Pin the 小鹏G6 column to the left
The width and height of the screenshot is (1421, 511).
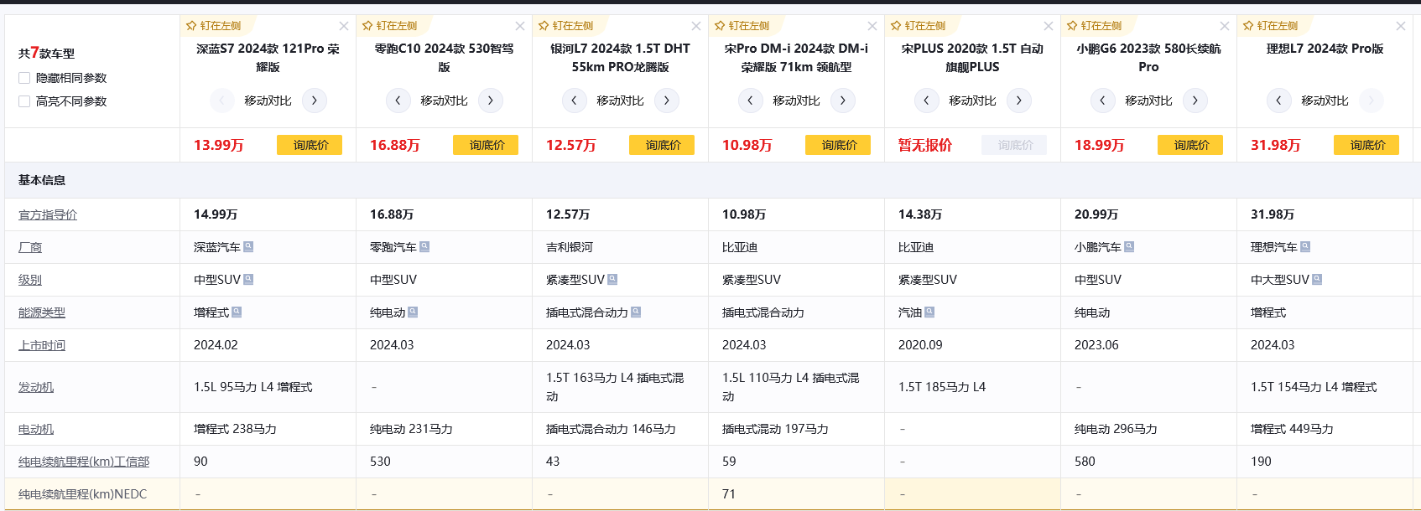(x=1095, y=26)
